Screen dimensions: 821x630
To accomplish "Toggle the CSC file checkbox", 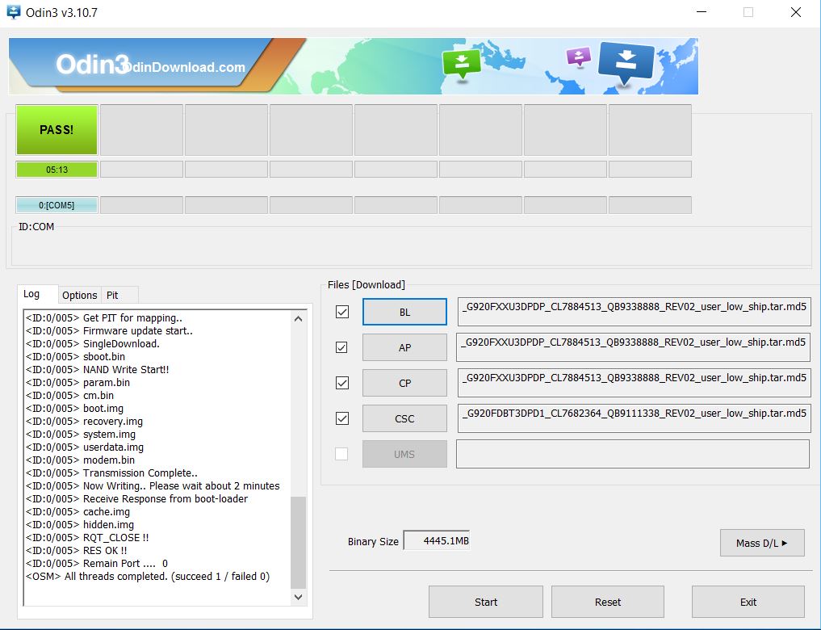I will point(342,418).
